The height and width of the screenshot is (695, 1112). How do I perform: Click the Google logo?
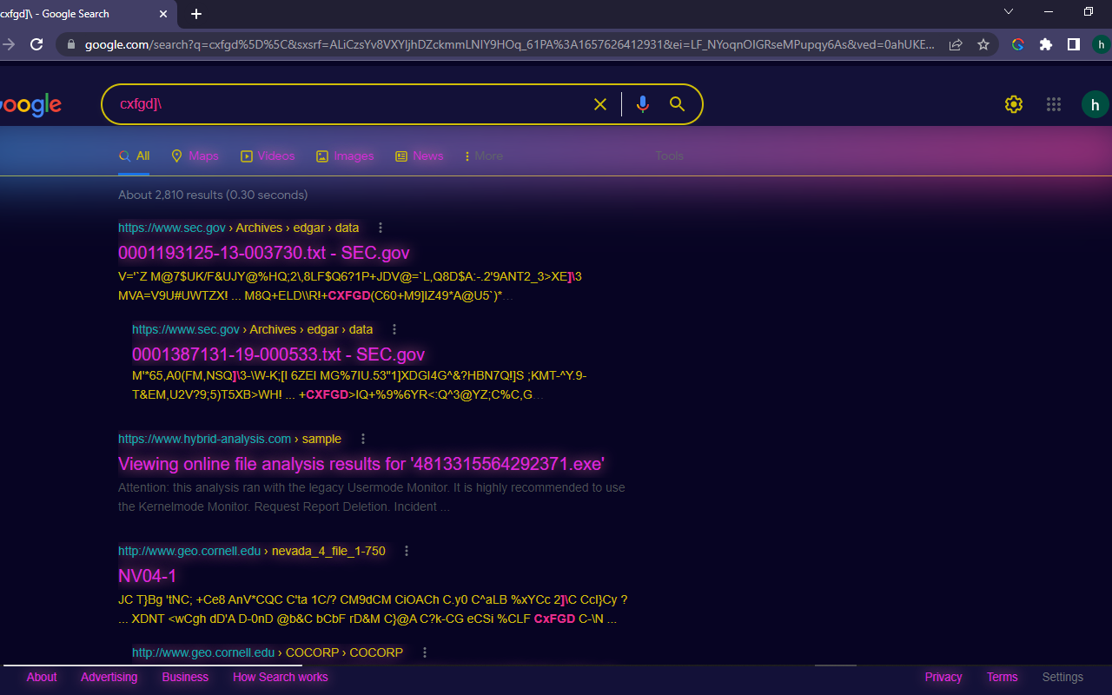point(30,105)
